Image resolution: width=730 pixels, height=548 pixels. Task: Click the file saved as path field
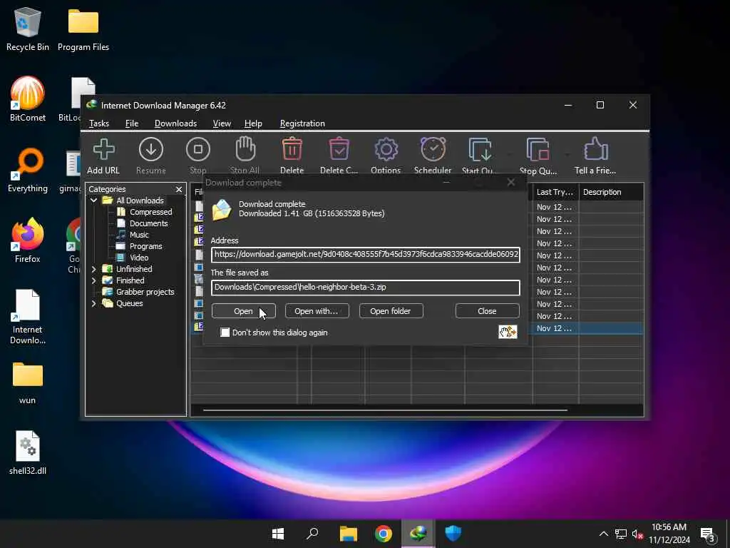[366, 287]
